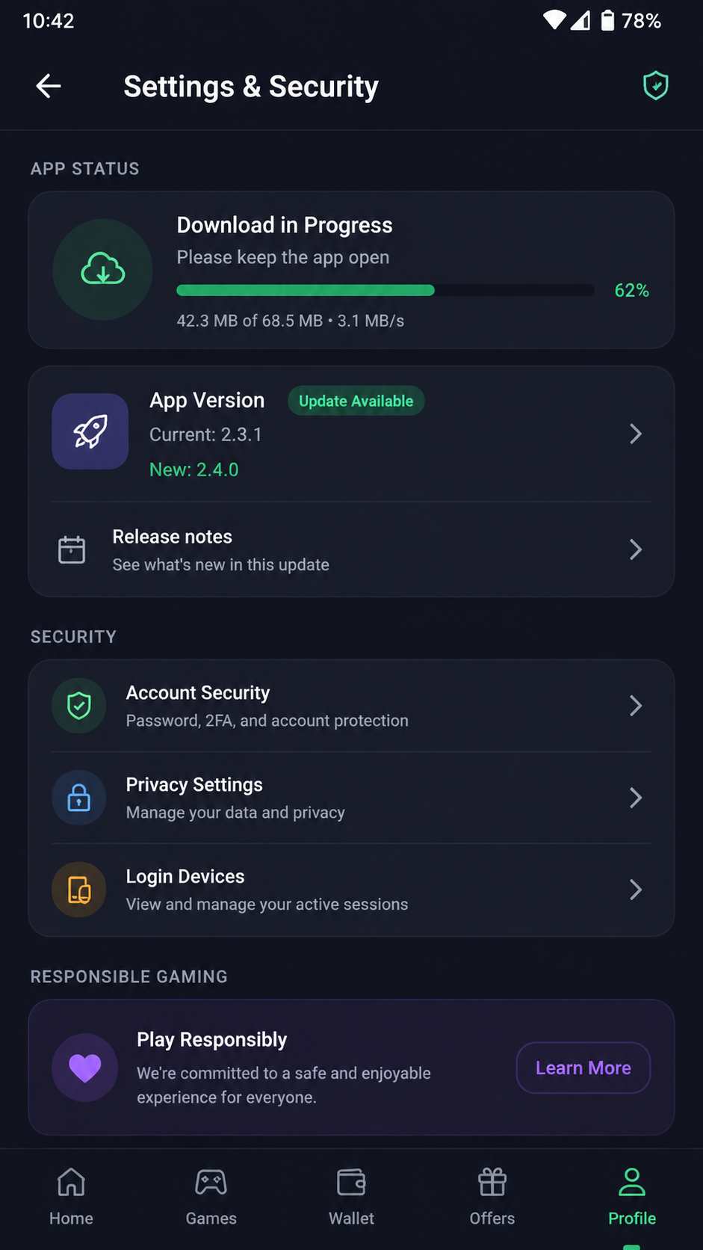Click the Learn More button

click(x=583, y=1068)
